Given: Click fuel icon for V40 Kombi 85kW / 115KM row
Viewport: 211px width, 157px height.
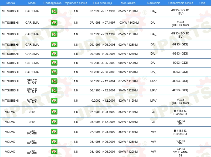Looking at the screenshot, I should click(54, 132).
